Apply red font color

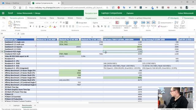click(55, 27)
